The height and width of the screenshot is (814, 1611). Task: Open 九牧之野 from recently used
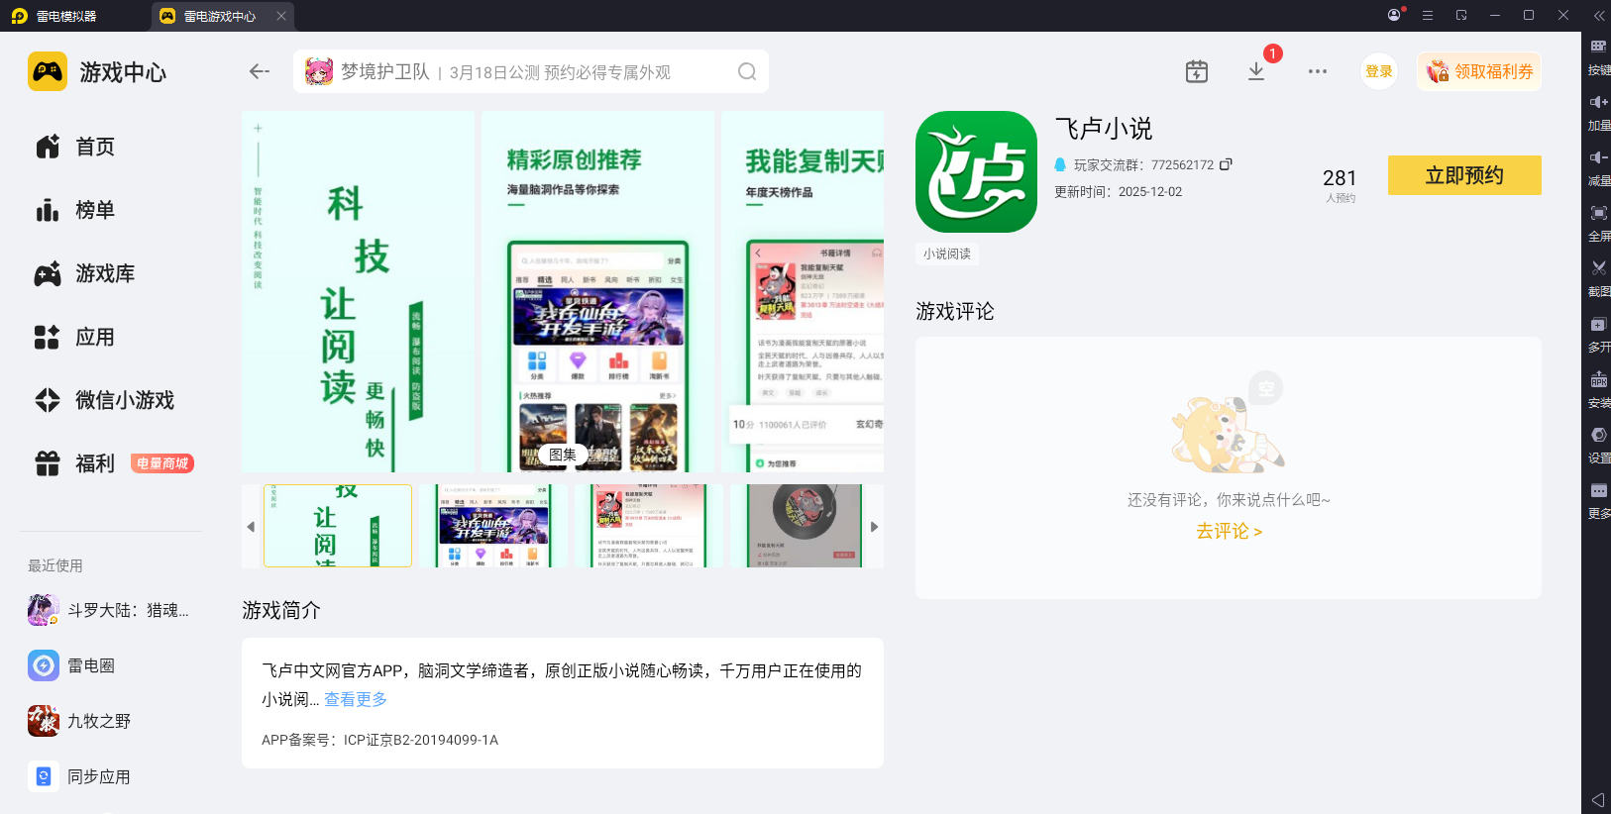click(x=79, y=721)
